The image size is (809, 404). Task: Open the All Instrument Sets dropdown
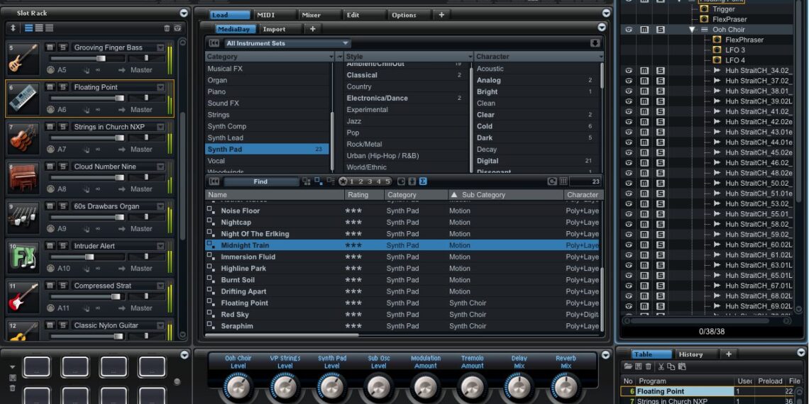[287, 43]
